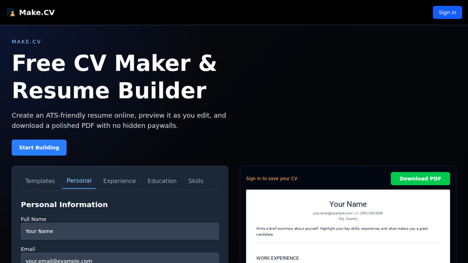Click the Sign in button

447,13
